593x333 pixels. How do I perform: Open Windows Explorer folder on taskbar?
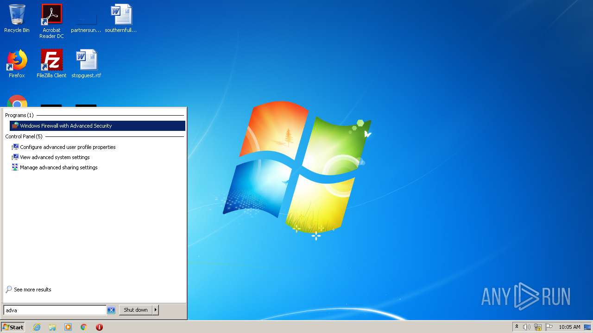click(x=52, y=327)
